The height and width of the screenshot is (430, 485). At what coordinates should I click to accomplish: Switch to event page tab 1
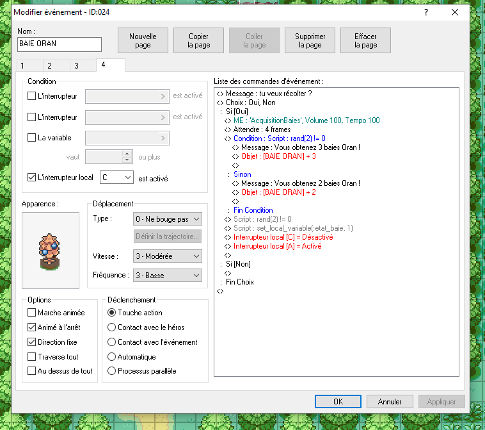29,65
